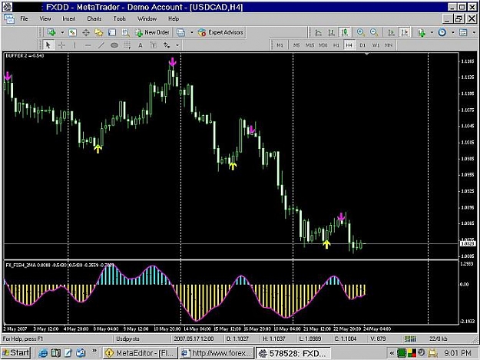Open the Profiles icon in the toolbar
Image resolution: width=480 pixels, height=360 pixels.
(72, 32)
